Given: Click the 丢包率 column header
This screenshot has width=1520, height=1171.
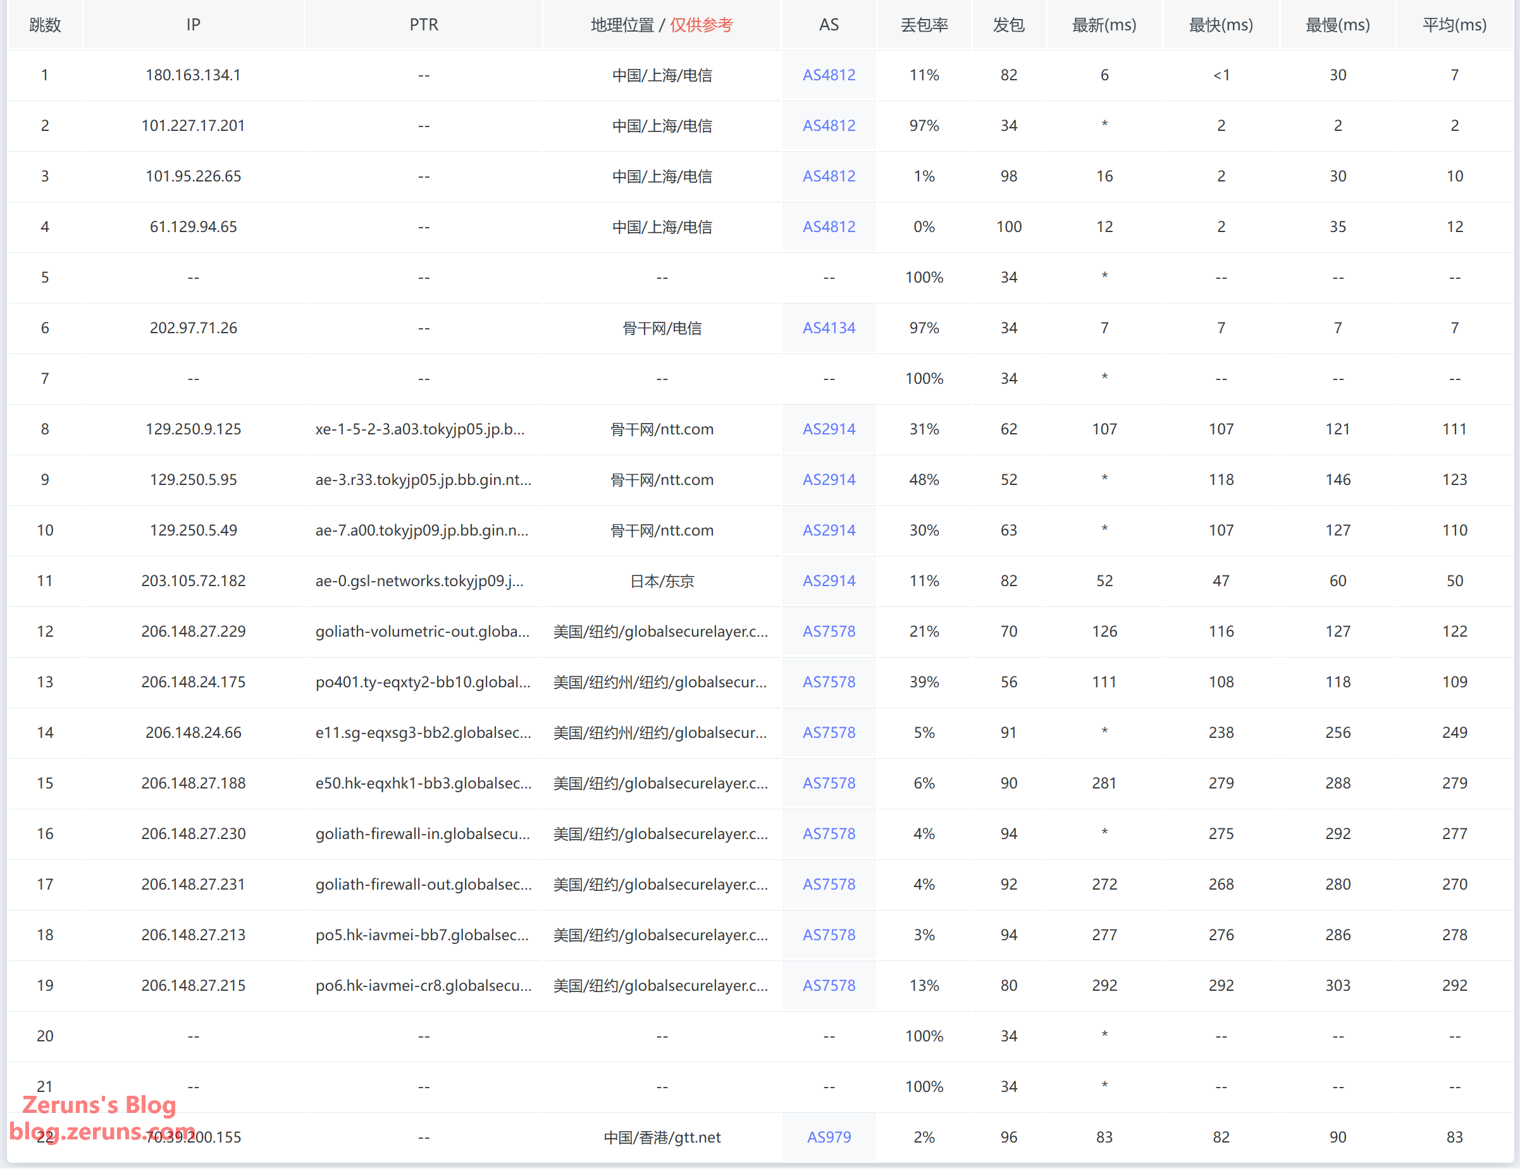Looking at the screenshot, I should pyautogui.click(x=924, y=25).
